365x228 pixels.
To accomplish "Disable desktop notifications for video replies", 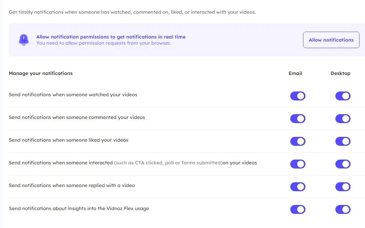I will 343,187.
